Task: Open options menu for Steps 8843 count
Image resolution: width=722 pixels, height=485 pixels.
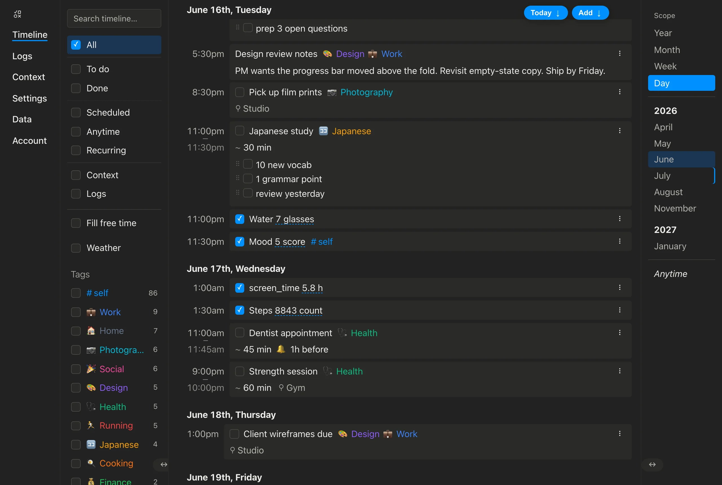Action: pyautogui.click(x=620, y=310)
